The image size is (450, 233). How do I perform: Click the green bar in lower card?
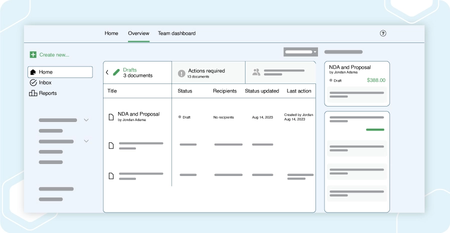tap(375, 129)
